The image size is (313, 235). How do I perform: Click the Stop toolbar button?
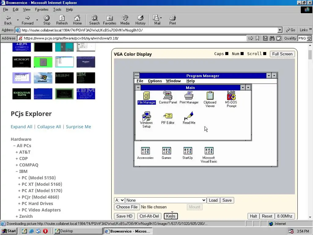click(x=47, y=20)
